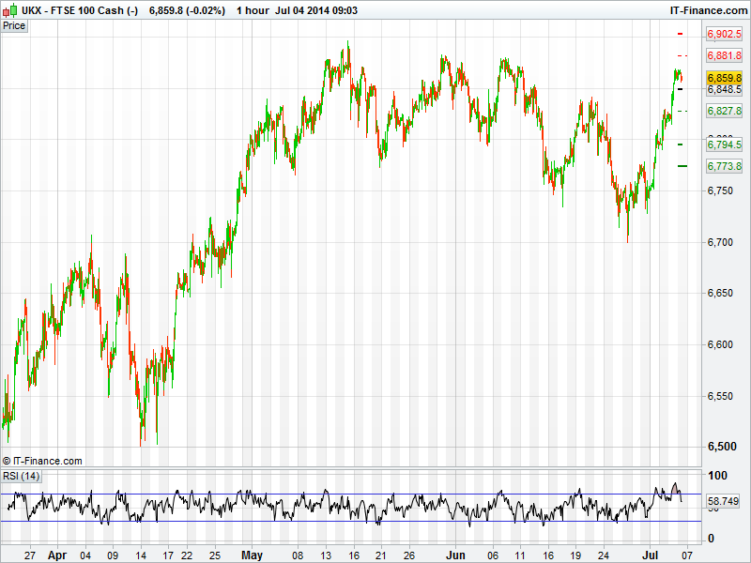Click the black marker beside 6,848.5

click(x=681, y=89)
